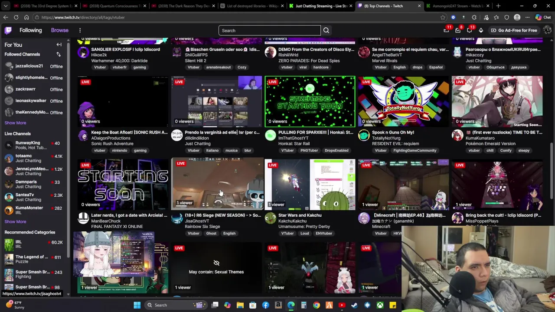Open a new browser tab with plus

498,6
